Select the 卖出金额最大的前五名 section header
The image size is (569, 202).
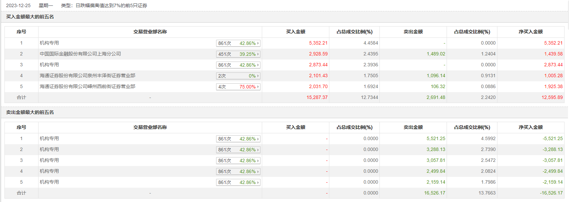pos(30,112)
